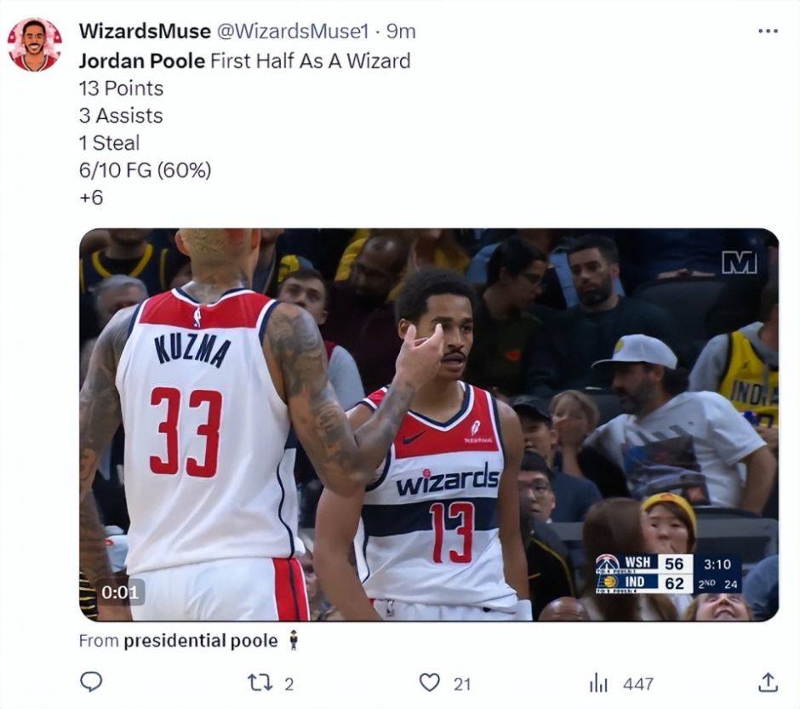Click the 0:01 video duration badge
800x709 pixels.
(120, 592)
